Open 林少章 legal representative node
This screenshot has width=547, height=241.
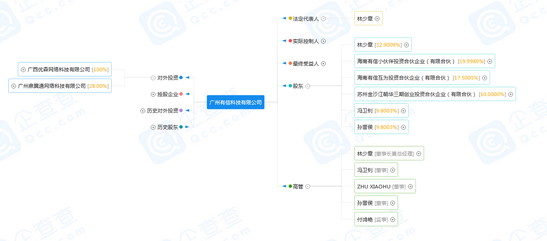click(x=368, y=18)
